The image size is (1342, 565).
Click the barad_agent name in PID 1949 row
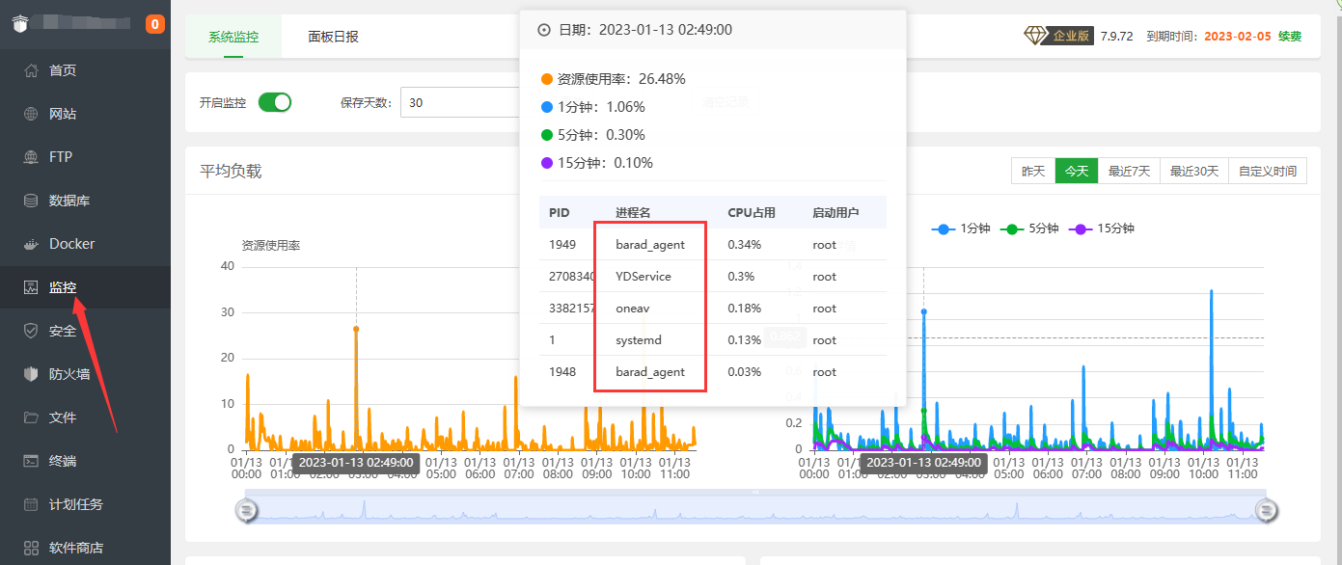coord(650,245)
